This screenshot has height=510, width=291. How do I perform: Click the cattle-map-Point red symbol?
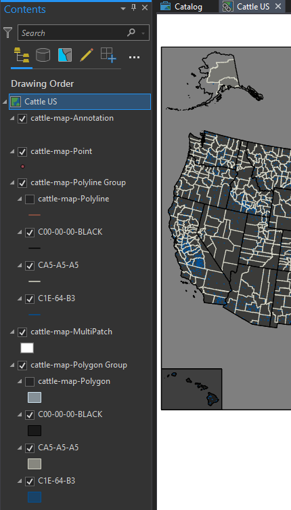click(x=23, y=167)
